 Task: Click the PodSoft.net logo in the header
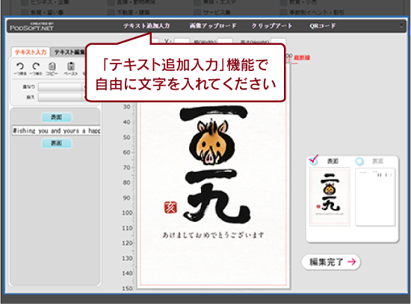[x=31, y=27]
